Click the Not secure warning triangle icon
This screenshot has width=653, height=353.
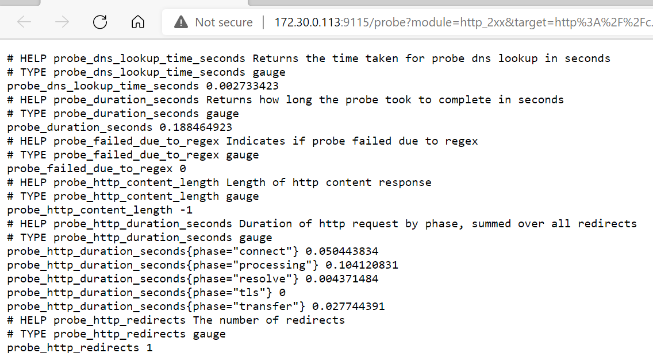[x=181, y=22]
